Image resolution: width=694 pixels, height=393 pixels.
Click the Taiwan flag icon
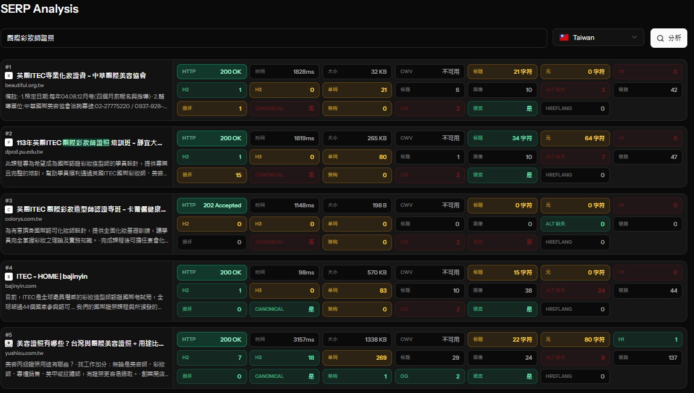[564, 37]
